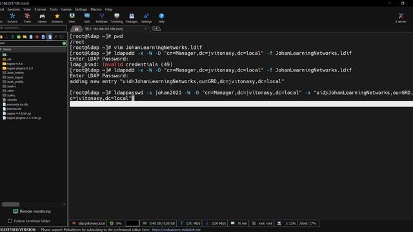Select the .bash_profile file
The image size is (413, 232).
coord(13,82)
